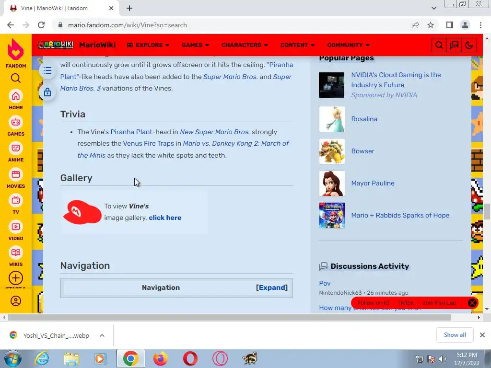The width and height of the screenshot is (491, 368).
Task: Open wiki search in red header
Action: pos(439,45)
